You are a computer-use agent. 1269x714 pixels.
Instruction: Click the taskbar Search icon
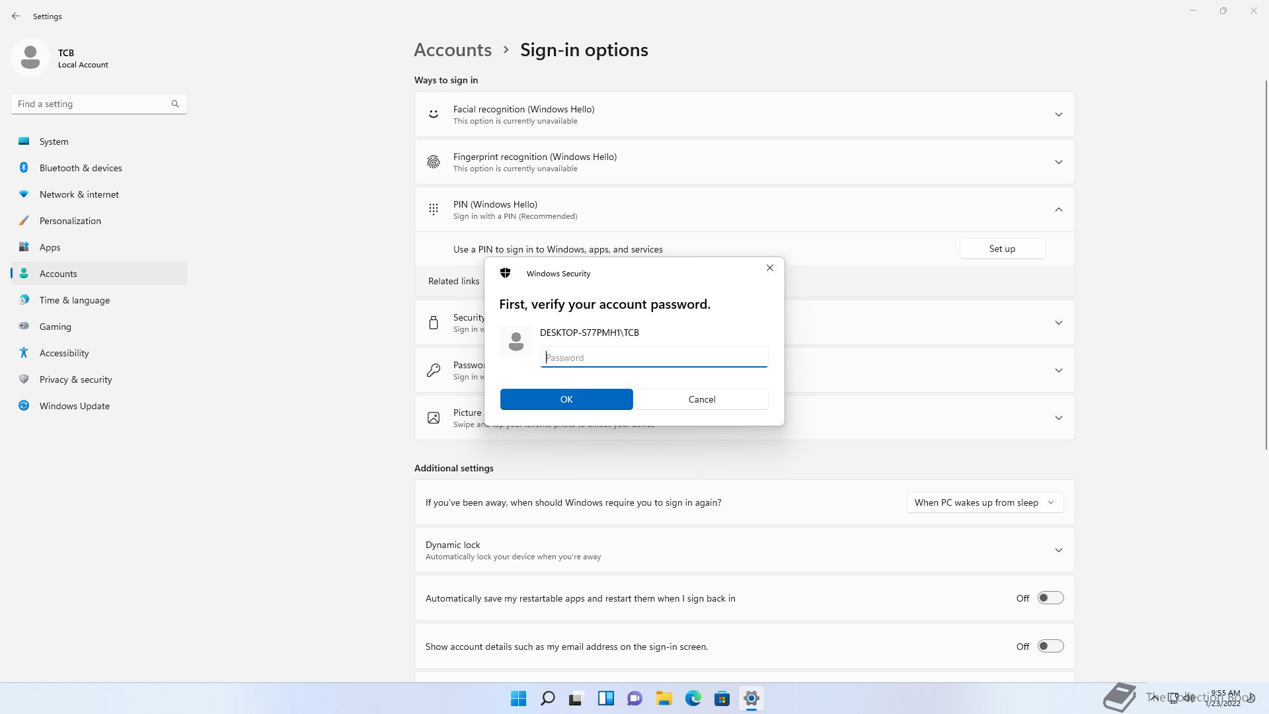[x=547, y=698]
